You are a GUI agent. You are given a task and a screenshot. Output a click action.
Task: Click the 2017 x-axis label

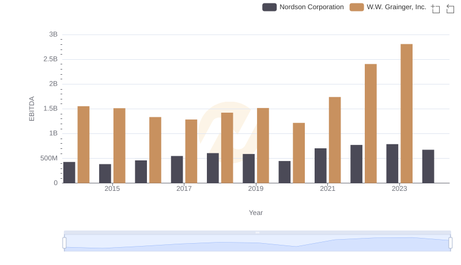click(x=184, y=189)
